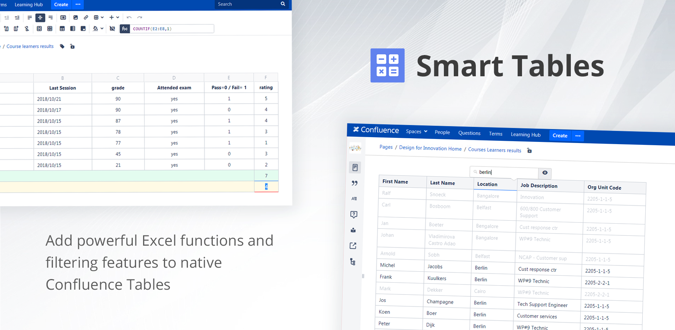Image resolution: width=675 pixels, height=330 pixels.
Task: Click the space logo in sidebar
Action: (355, 148)
